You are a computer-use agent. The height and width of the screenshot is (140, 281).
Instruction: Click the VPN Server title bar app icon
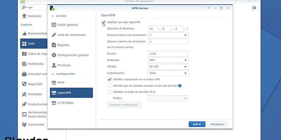pos(52,8)
